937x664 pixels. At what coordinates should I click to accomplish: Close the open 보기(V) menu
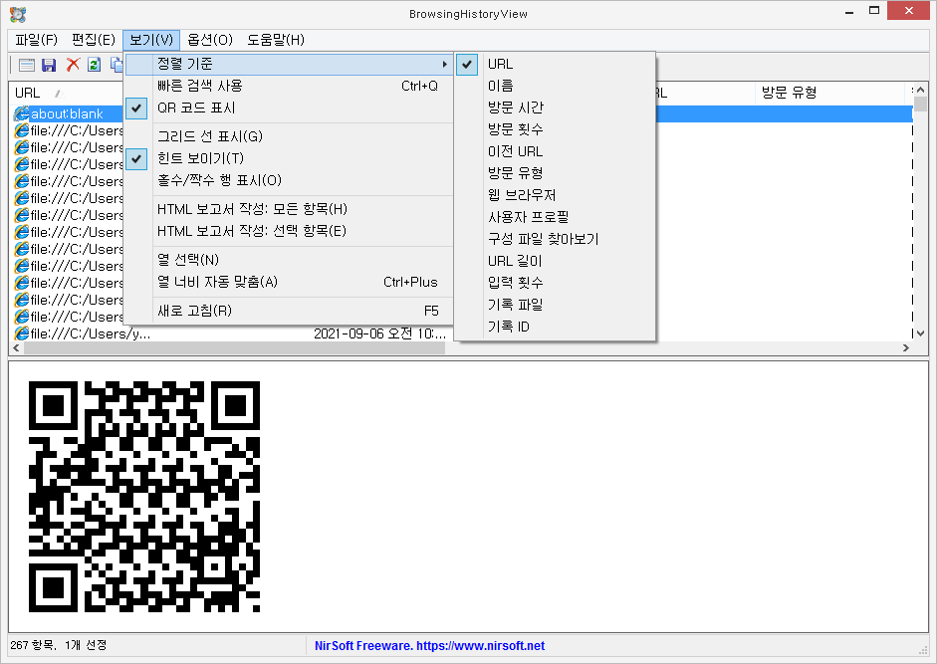pyautogui.click(x=151, y=40)
